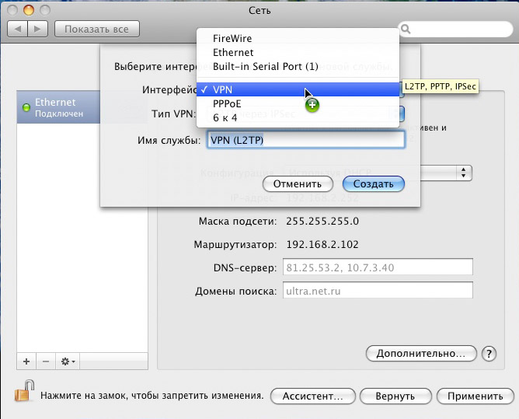Click the minus button to remove service
The width and height of the screenshot is (519, 419).
click(45, 361)
